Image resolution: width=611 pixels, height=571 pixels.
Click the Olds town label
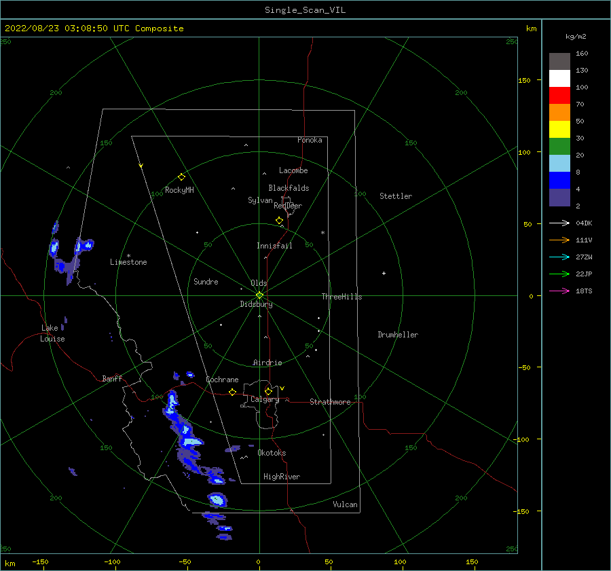(x=259, y=283)
